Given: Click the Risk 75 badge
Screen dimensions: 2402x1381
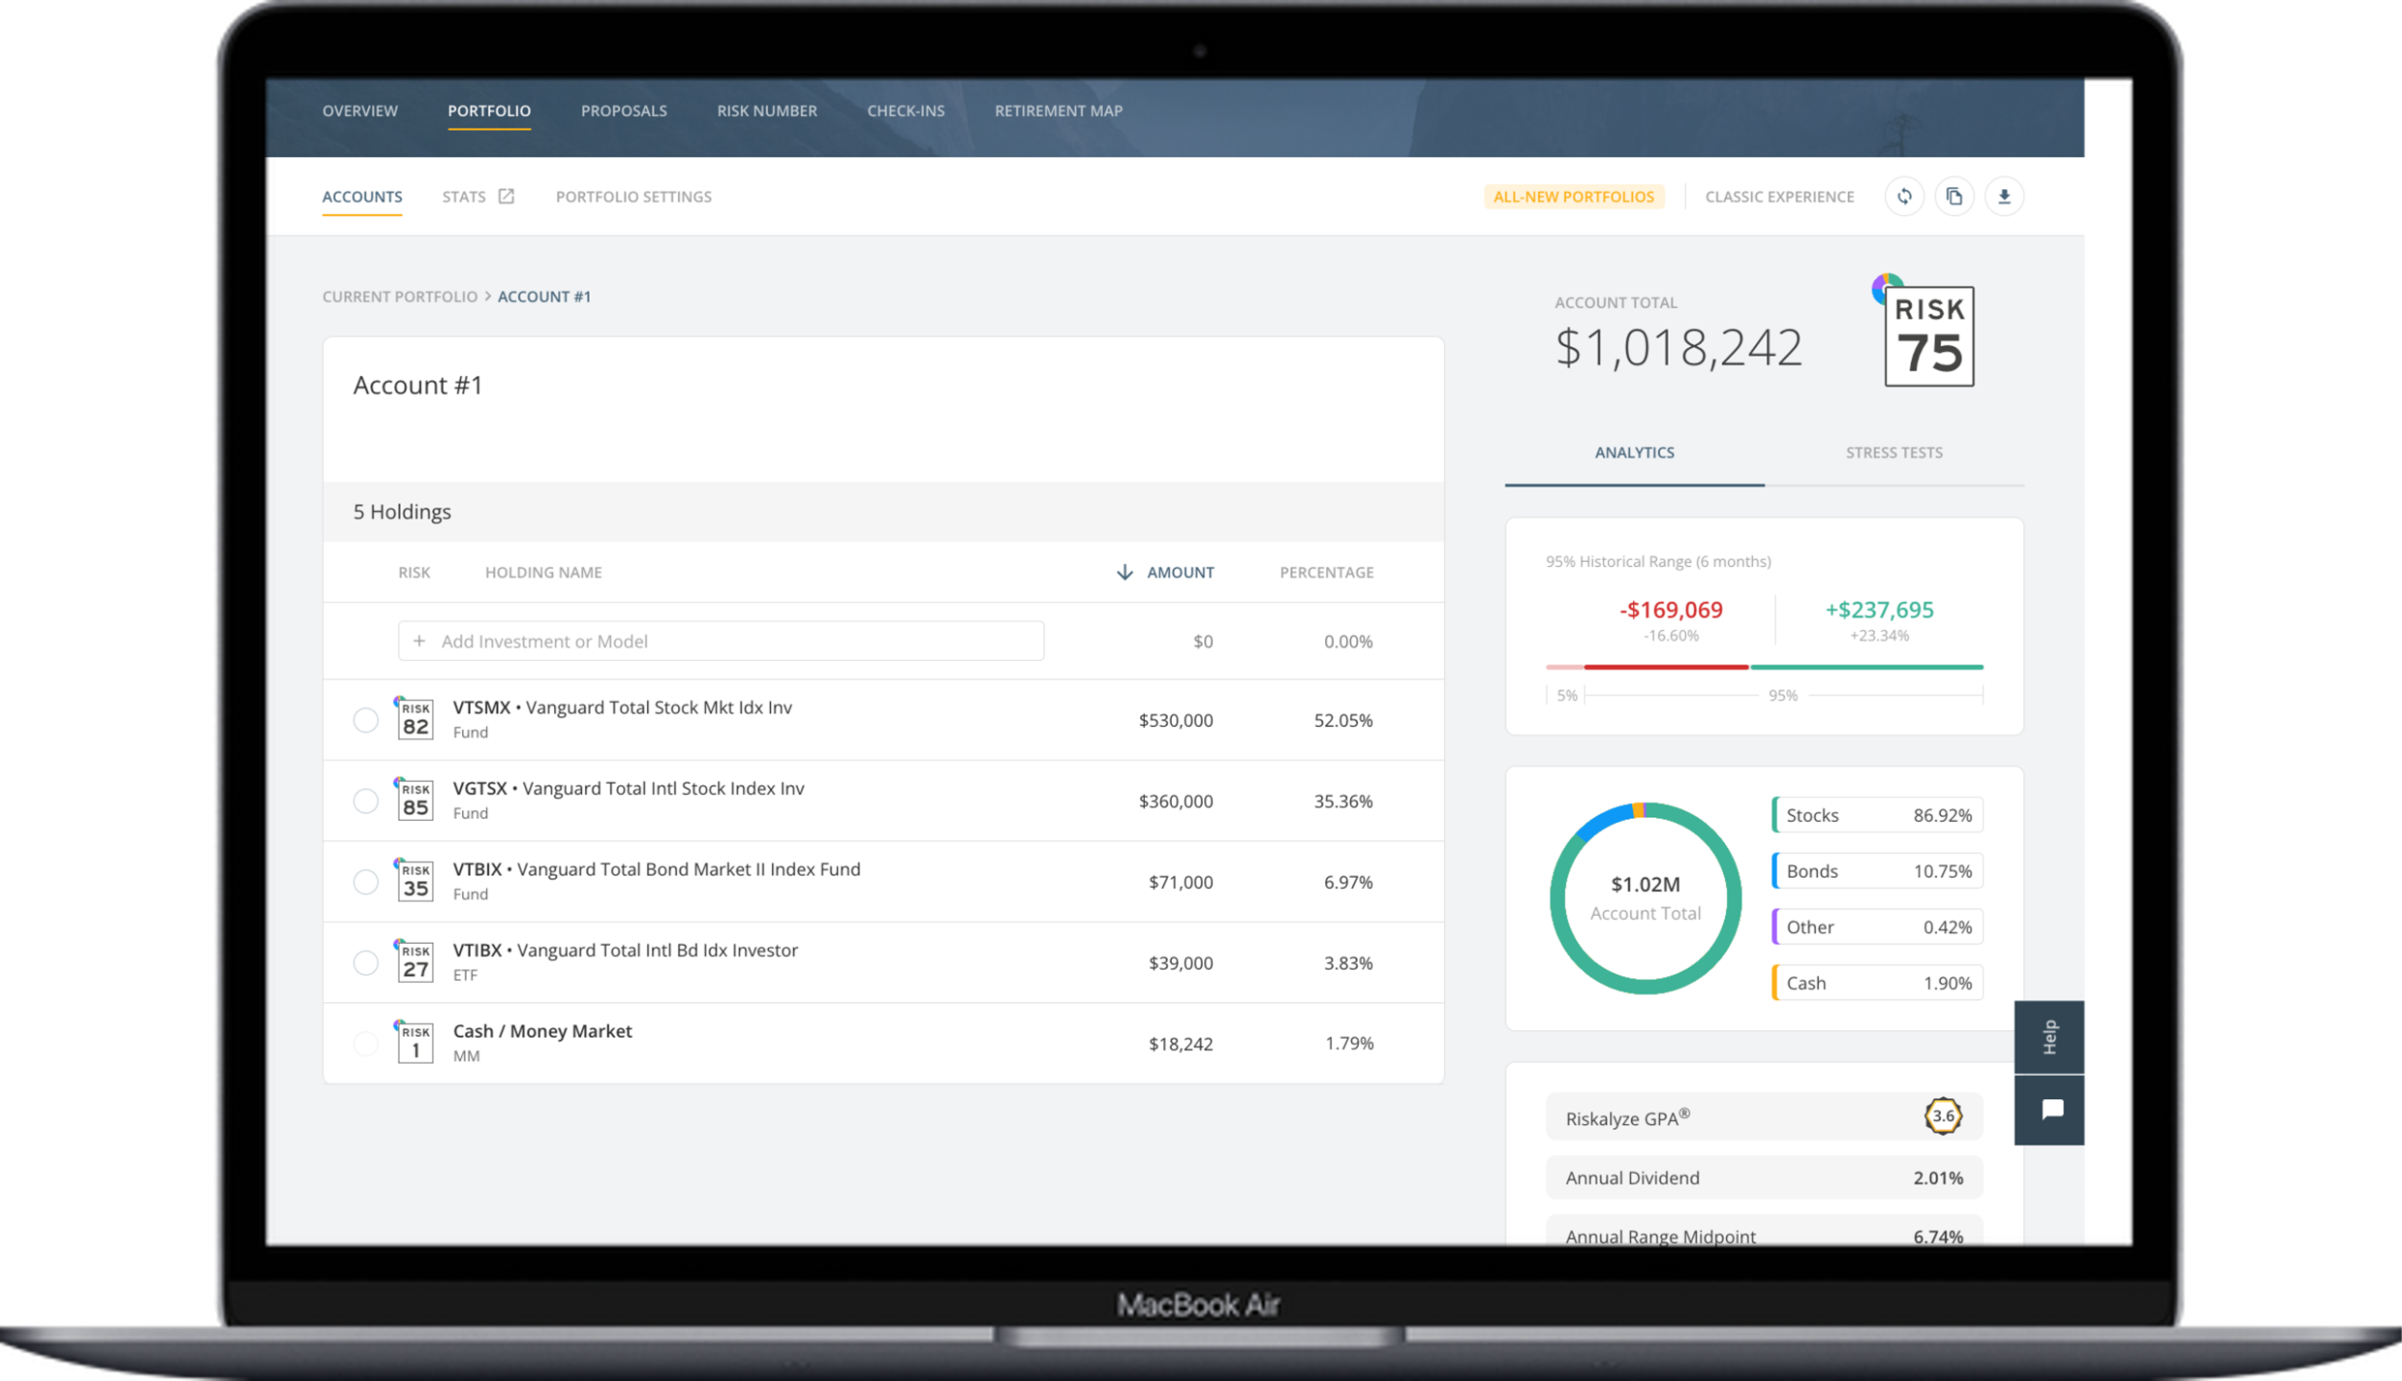Looking at the screenshot, I should [1928, 337].
